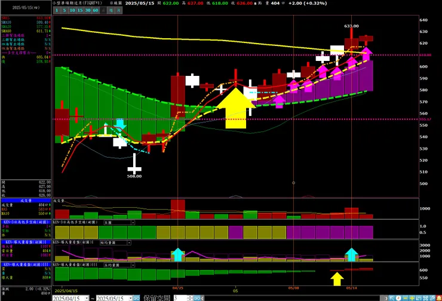The height and width of the screenshot is (301, 442).
Task: Click the 05/14 date axis label
Action: coord(351,288)
